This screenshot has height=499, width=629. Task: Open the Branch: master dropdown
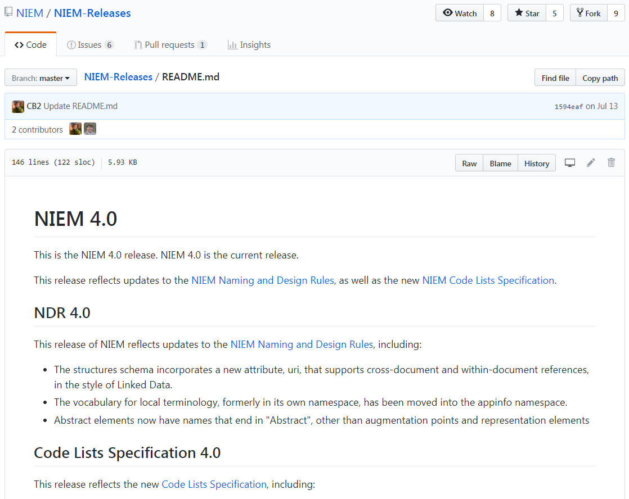[41, 78]
